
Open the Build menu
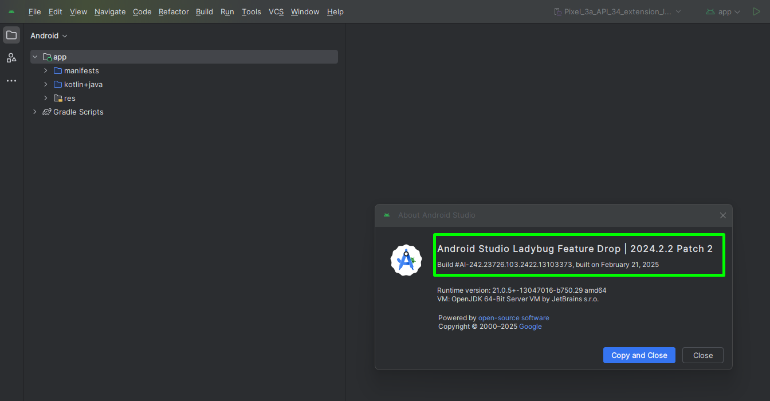204,11
